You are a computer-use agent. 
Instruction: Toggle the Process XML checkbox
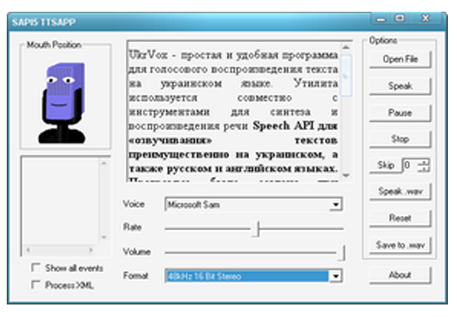point(36,284)
